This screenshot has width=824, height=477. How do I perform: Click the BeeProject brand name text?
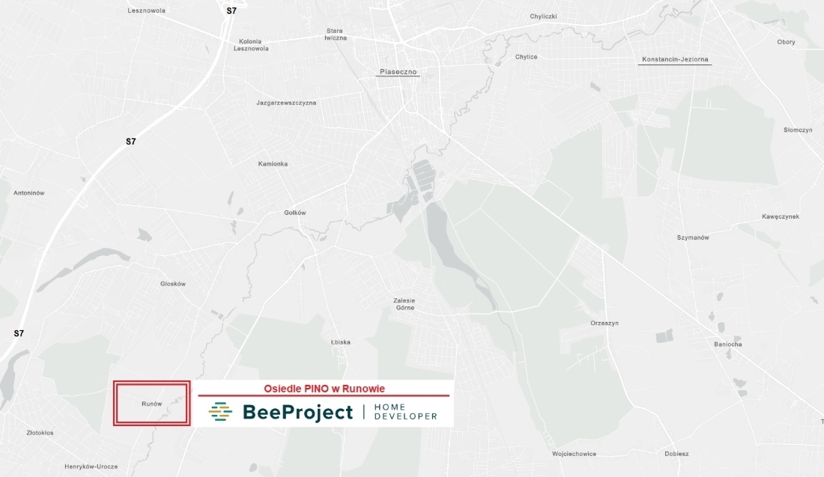pyautogui.click(x=297, y=413)
